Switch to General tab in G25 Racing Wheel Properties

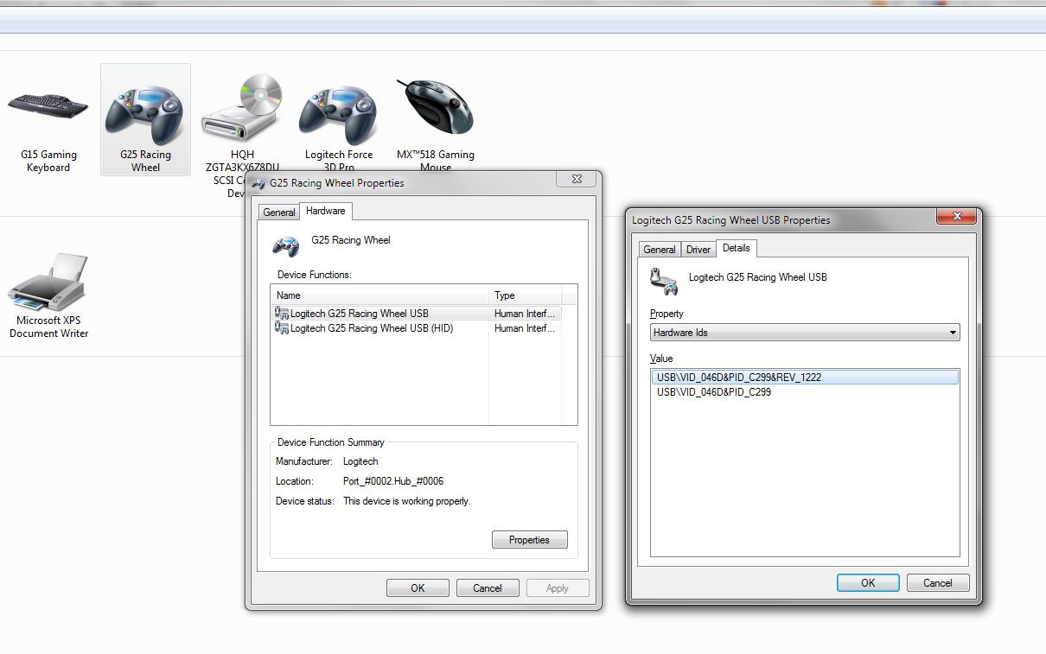279,213
